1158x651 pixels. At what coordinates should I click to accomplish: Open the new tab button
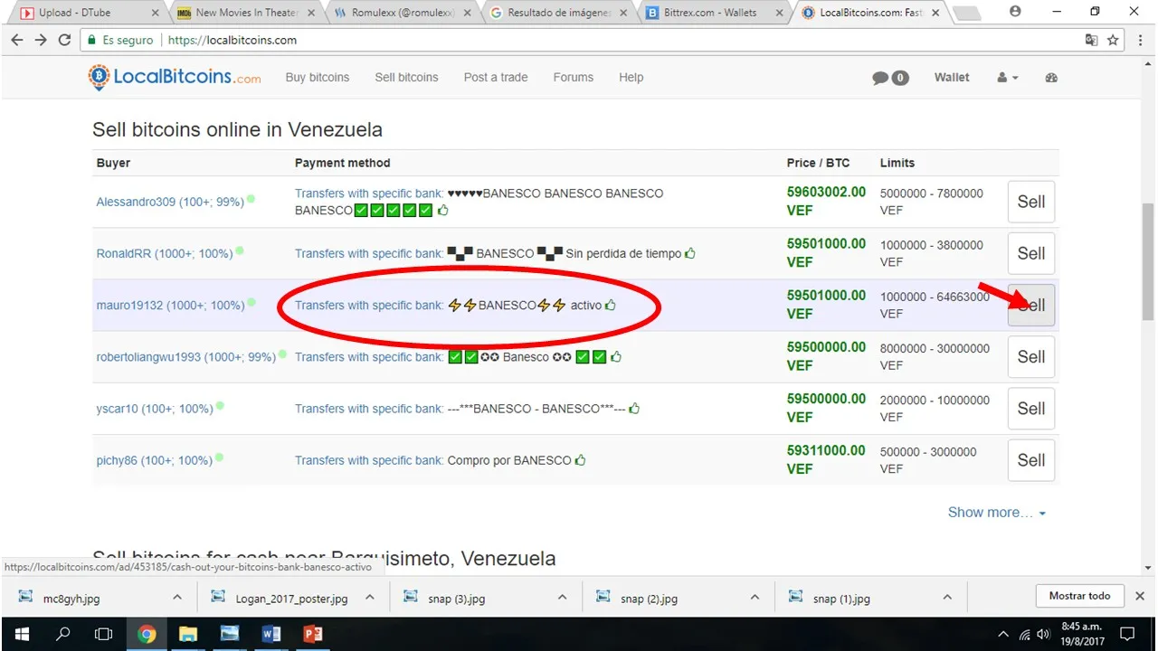968,13
